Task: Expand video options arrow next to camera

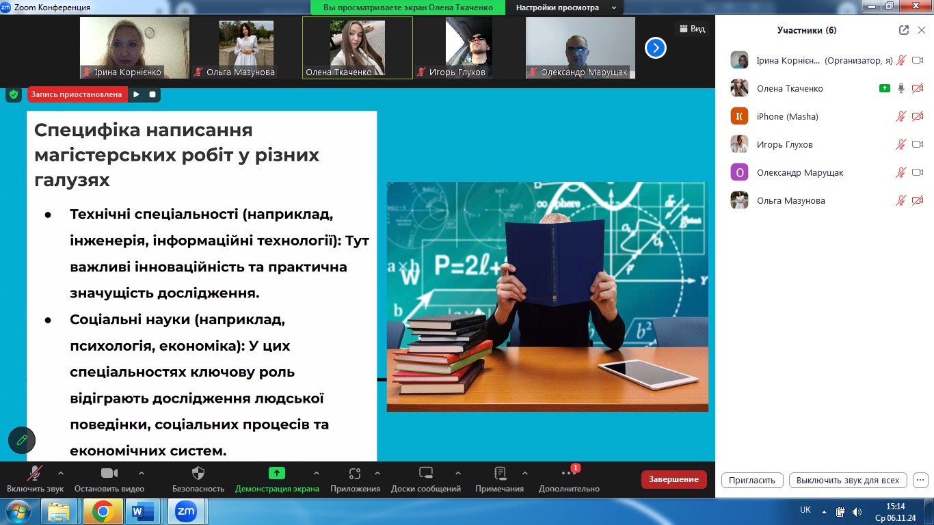Action: click(142, 472)
